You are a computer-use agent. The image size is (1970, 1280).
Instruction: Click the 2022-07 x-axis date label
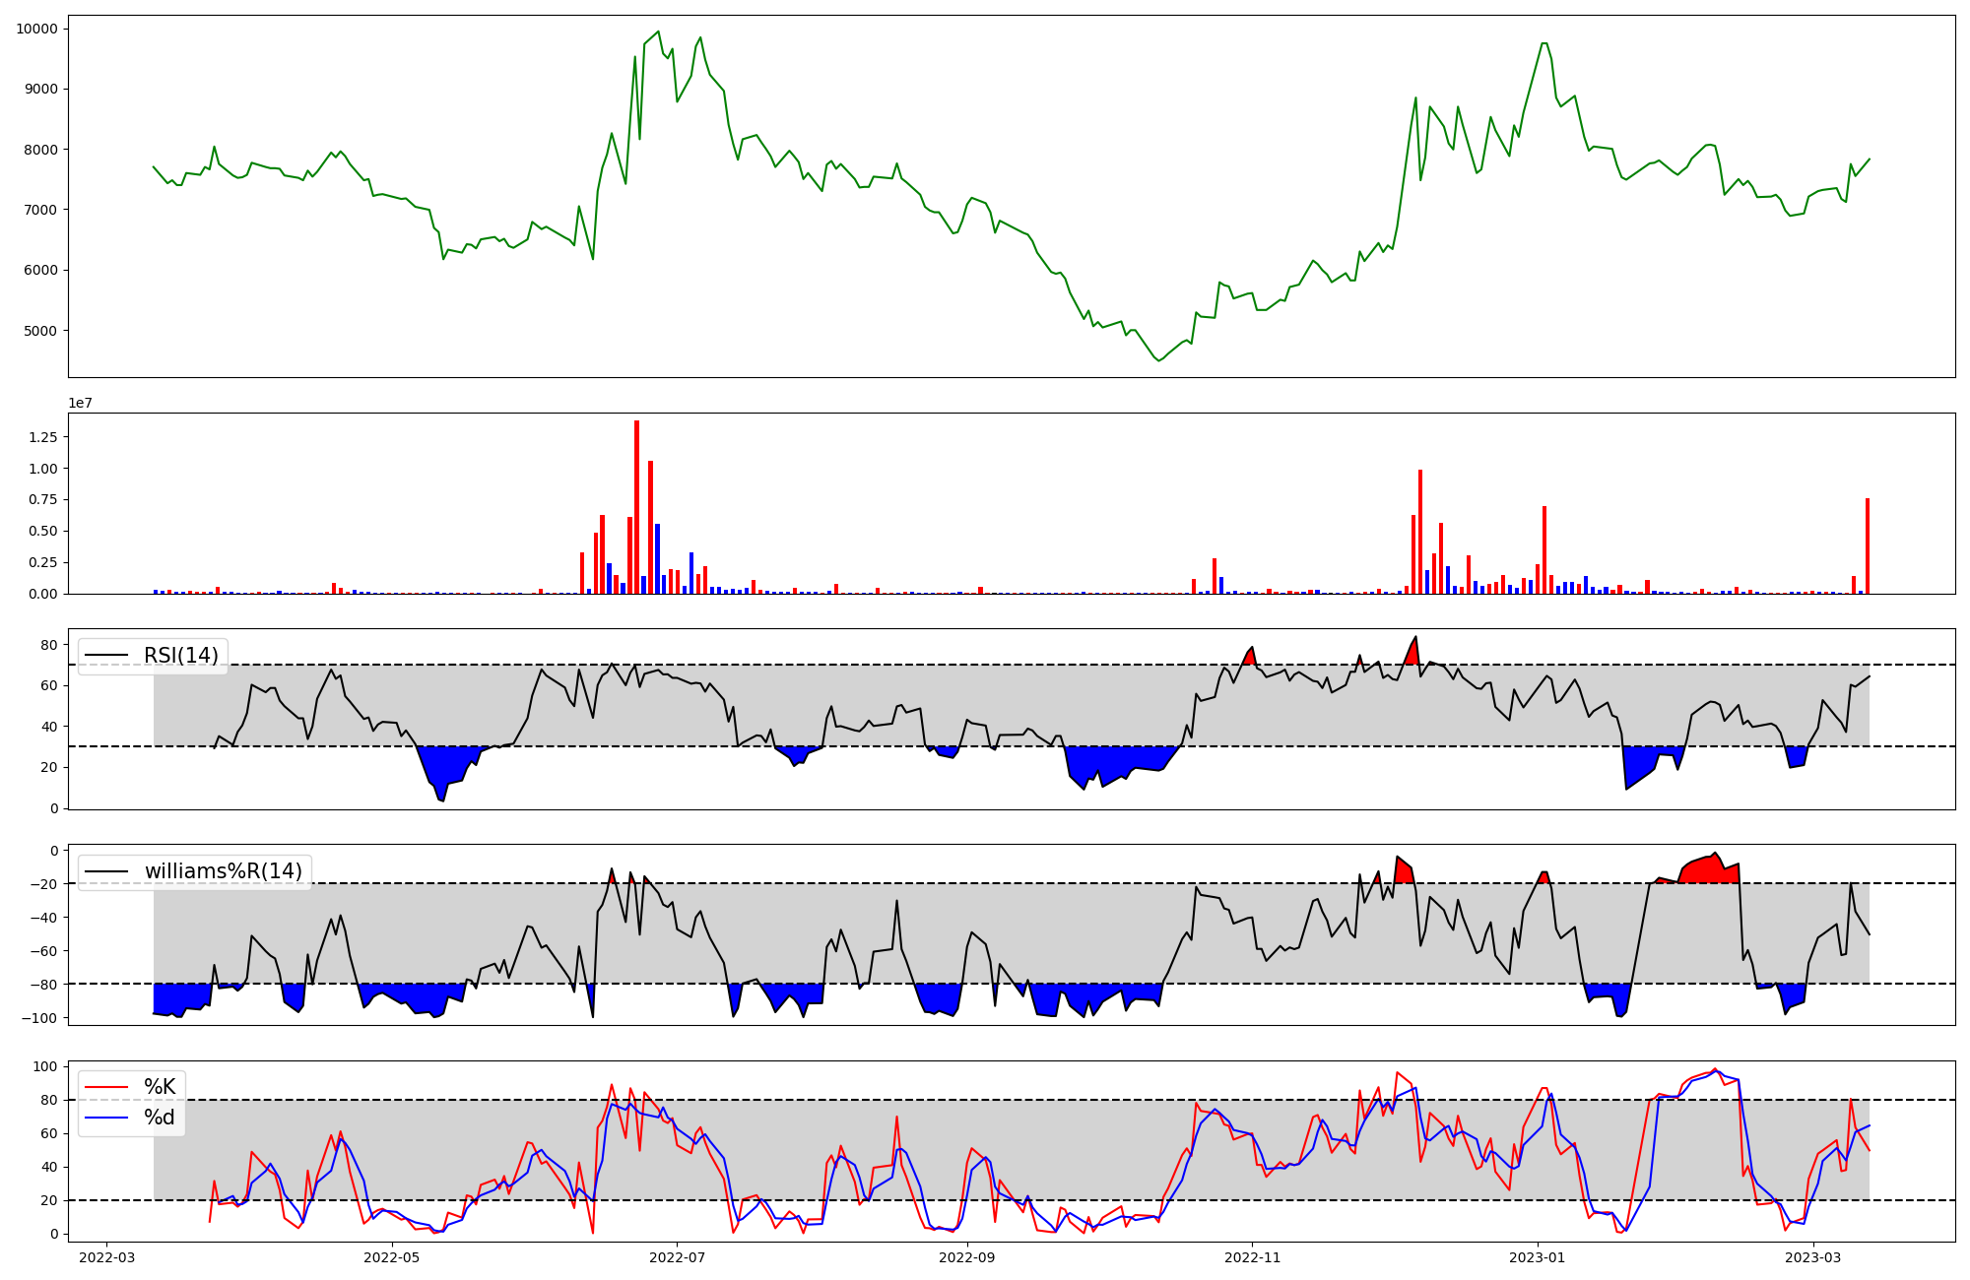point(678,1256)
